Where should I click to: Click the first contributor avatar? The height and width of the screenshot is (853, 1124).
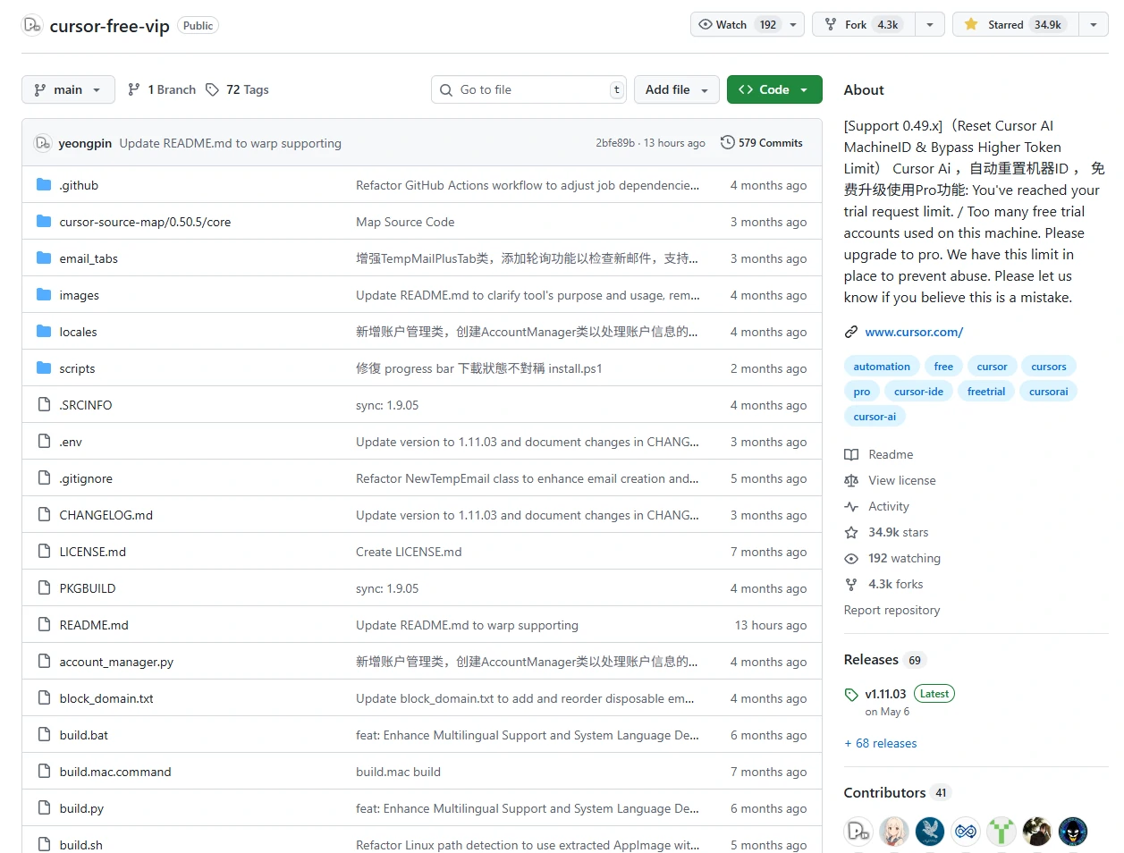pos(858,832)
